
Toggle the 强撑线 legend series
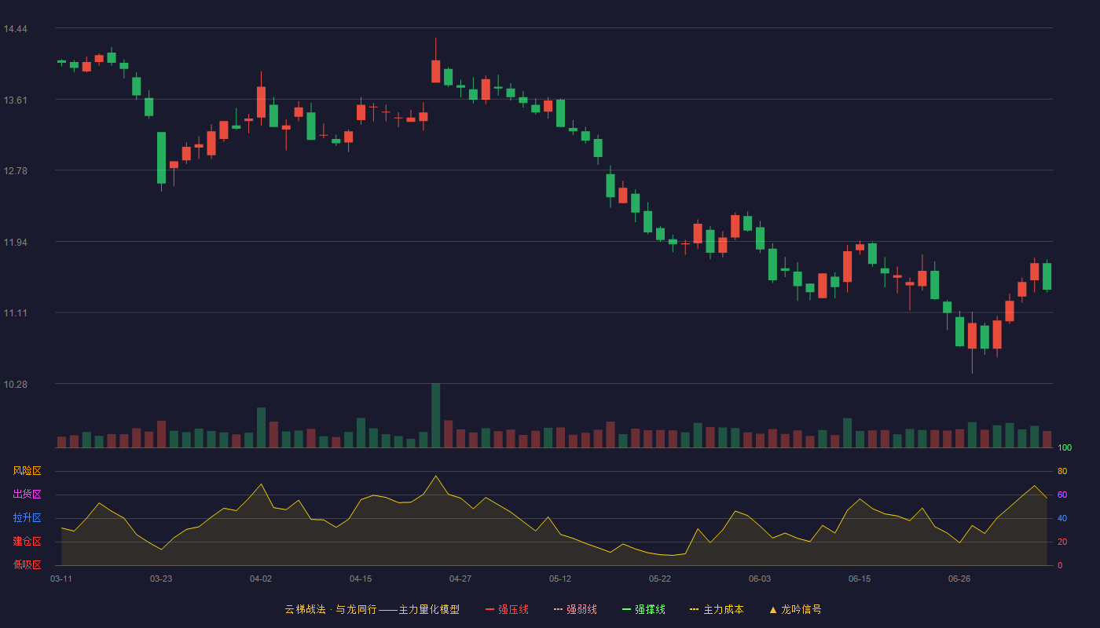pos(643,609)
